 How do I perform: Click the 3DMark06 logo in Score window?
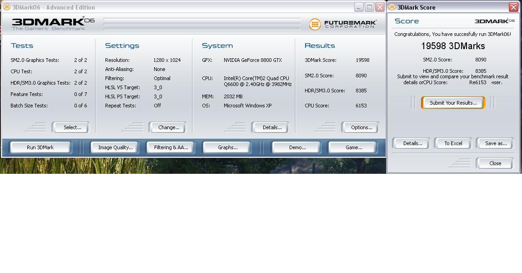[x=494, y=21]
